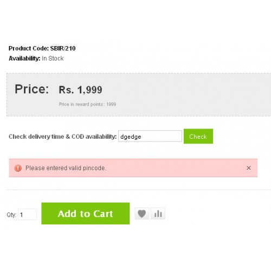Focus the pincode field containing dgedge
271x271 pixels.
pyautogui.click(x=150, y=136)
